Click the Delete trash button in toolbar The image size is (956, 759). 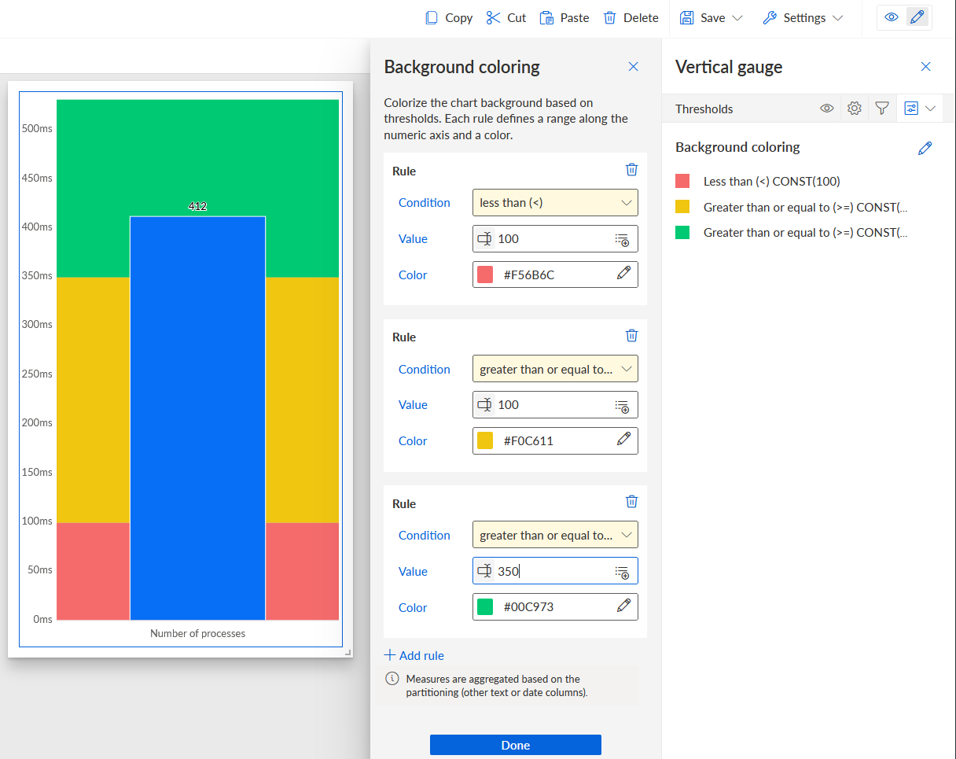pyautogui.click(x=631, y=17)
